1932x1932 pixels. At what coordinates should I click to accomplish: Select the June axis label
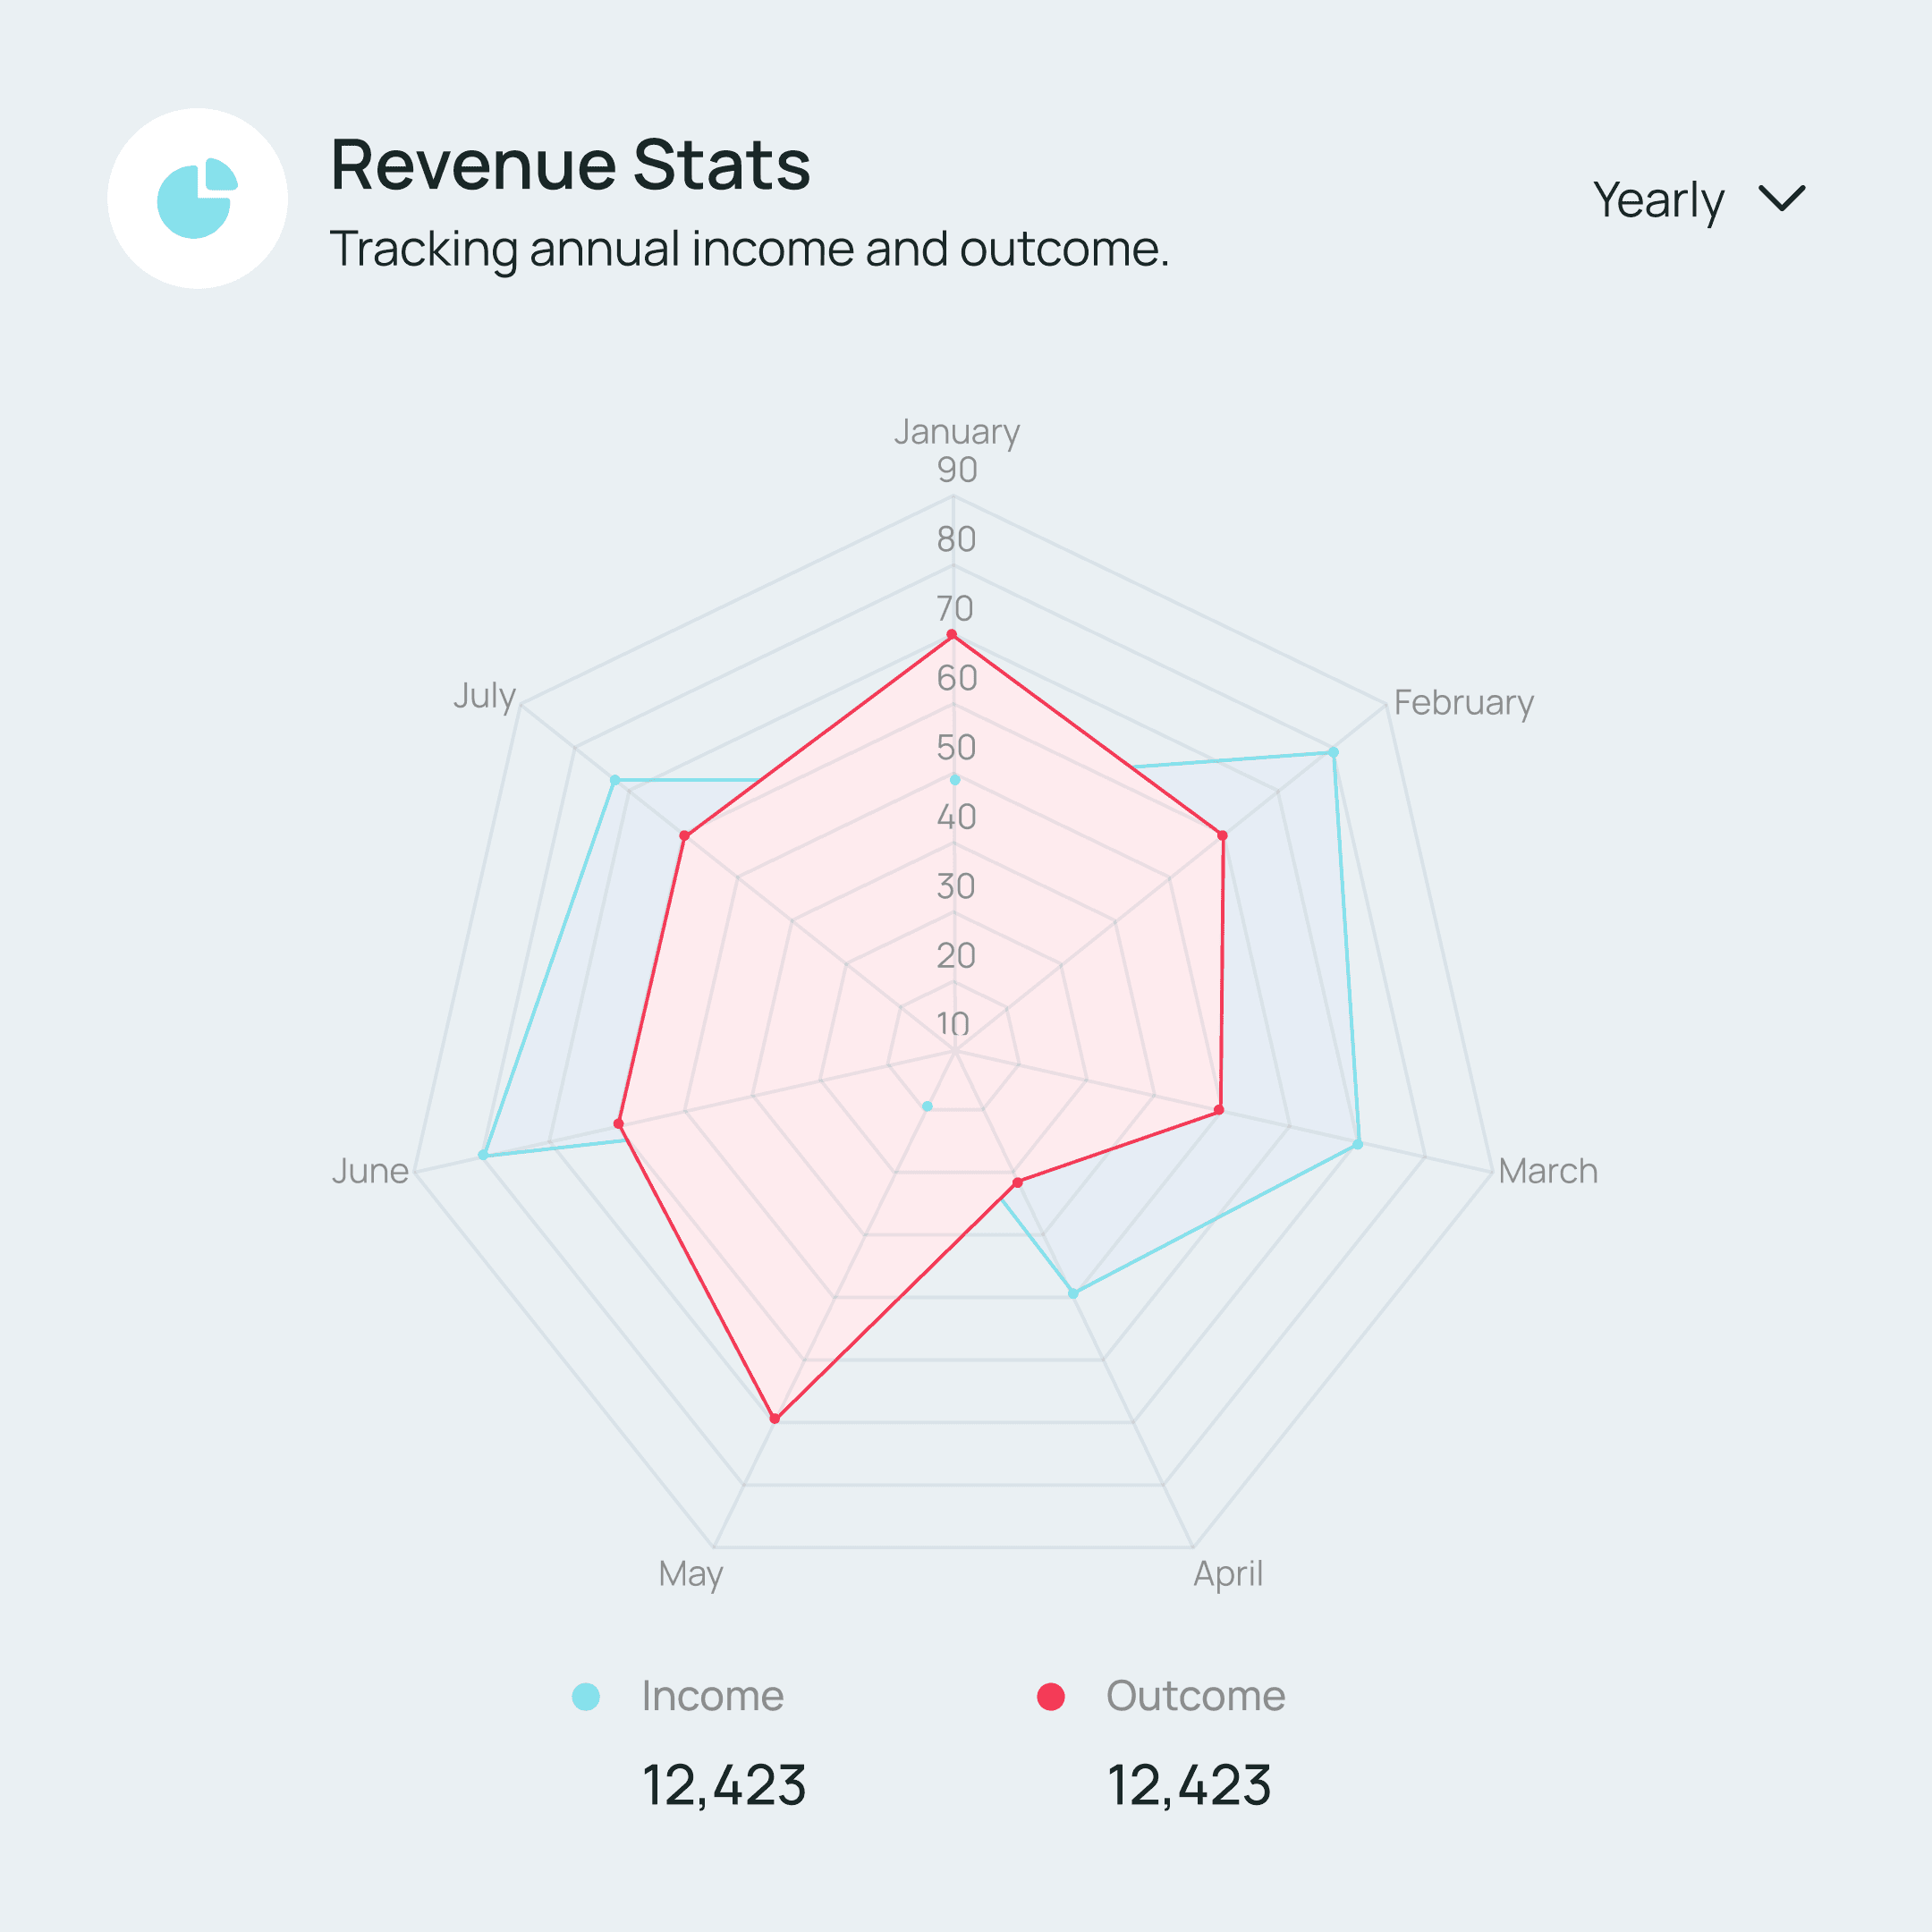(370, 1170)
